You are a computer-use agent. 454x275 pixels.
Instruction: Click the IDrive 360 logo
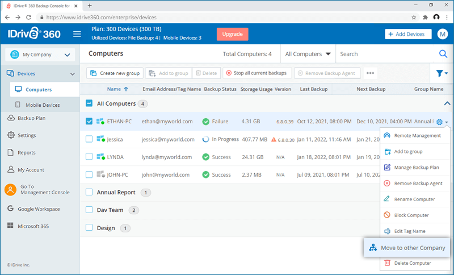point(34,34)
